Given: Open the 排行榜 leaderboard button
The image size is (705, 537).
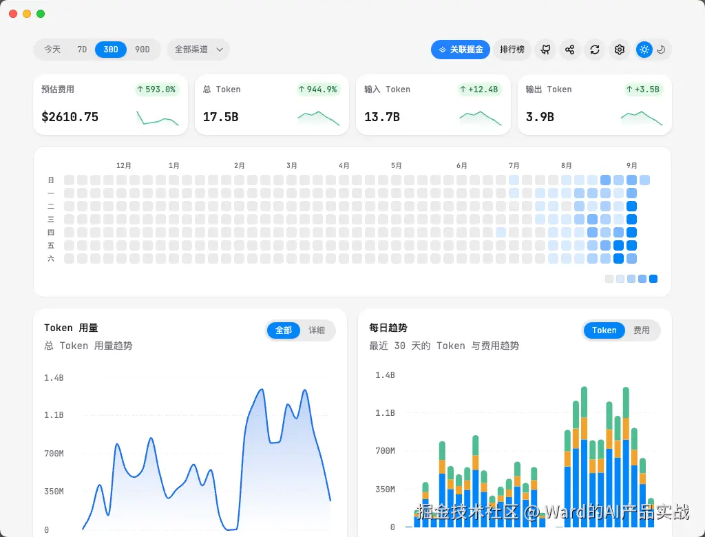Looking at the screenshot, I should (x=512, y=50).
